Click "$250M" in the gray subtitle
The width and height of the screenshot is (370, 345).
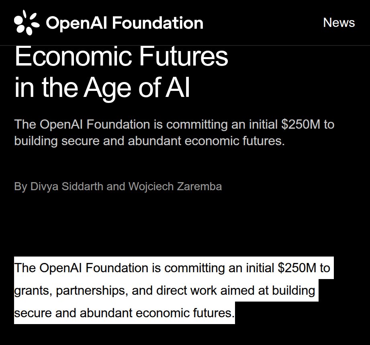coord(300,124)
